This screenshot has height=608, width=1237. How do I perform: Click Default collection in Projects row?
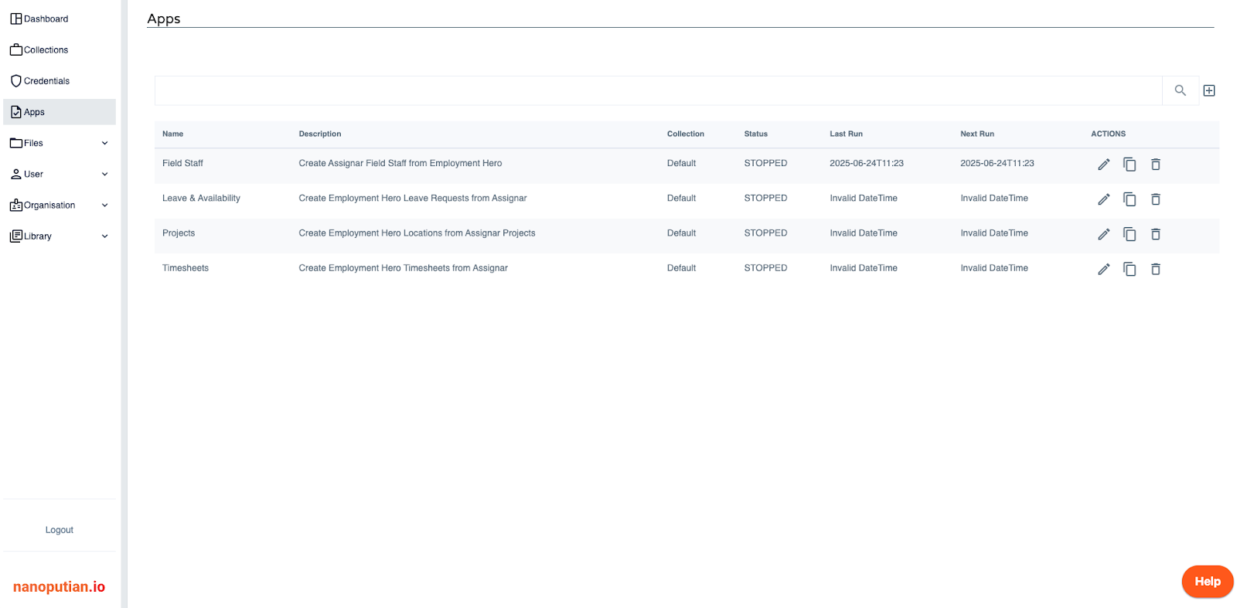(x=681, y=233)
